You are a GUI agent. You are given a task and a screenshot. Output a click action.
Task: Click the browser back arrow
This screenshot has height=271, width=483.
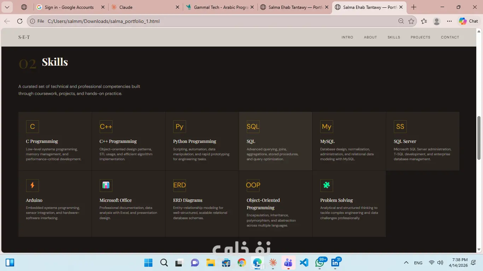click(x=7, y=21)
